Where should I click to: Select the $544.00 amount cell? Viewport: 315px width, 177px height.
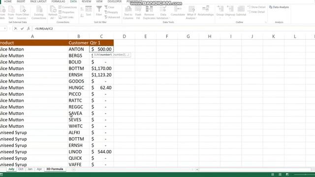(x=101, y=152)
